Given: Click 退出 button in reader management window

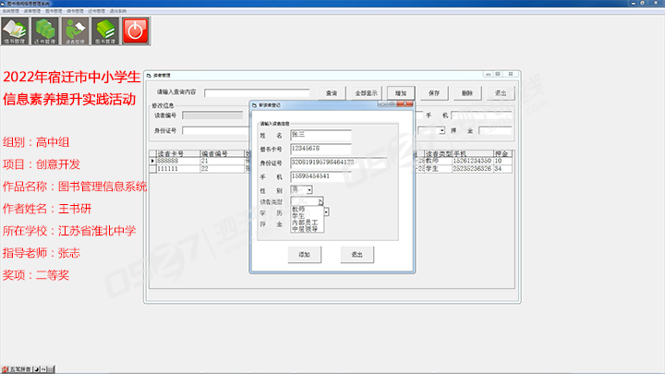Looking at the screenshot, I should [501, 93].
